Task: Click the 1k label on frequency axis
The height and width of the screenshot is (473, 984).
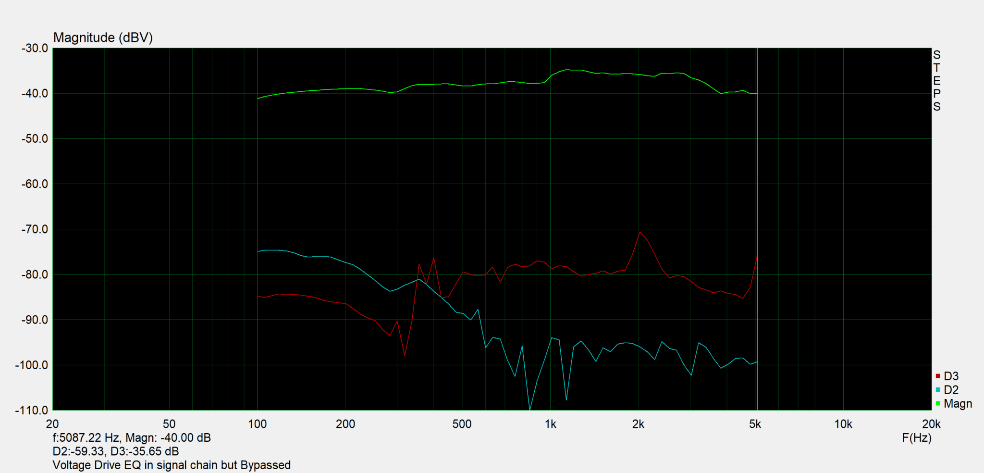Action: pyautogui.click(x=551, y=424)
